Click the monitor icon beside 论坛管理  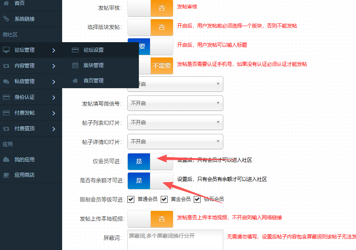(6, 50)
